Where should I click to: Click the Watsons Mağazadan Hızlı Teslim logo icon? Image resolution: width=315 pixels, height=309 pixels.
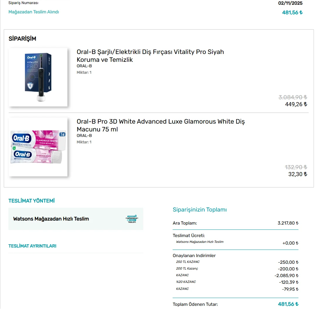[x=132, y=219]
